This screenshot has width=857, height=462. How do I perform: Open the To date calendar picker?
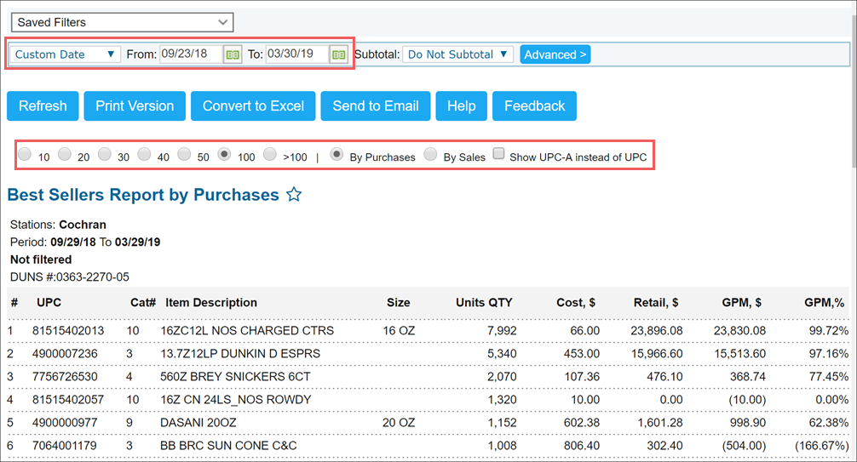point(338,54)
